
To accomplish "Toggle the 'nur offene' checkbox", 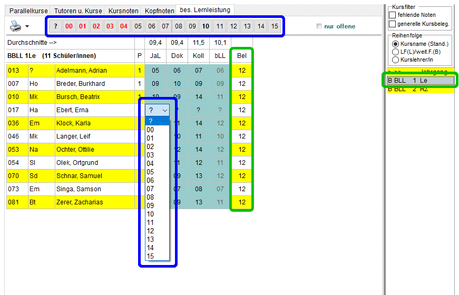I will click(x=319, y=26).
